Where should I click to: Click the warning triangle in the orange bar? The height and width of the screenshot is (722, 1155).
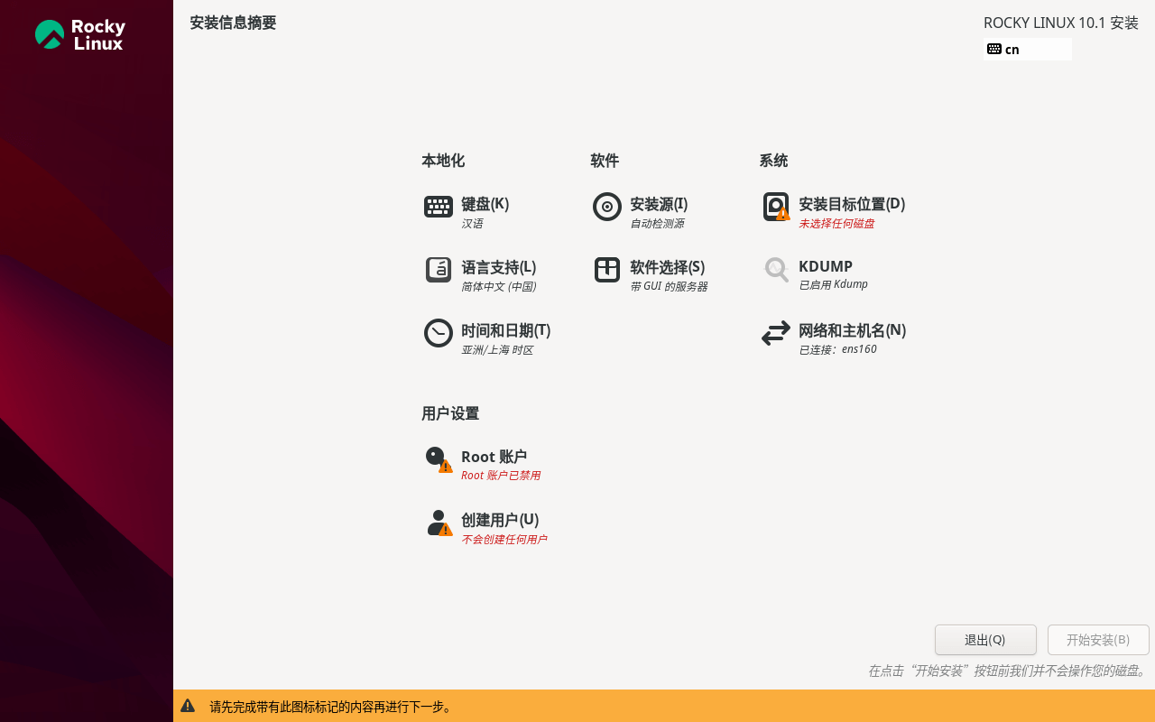tap(188, 706)
